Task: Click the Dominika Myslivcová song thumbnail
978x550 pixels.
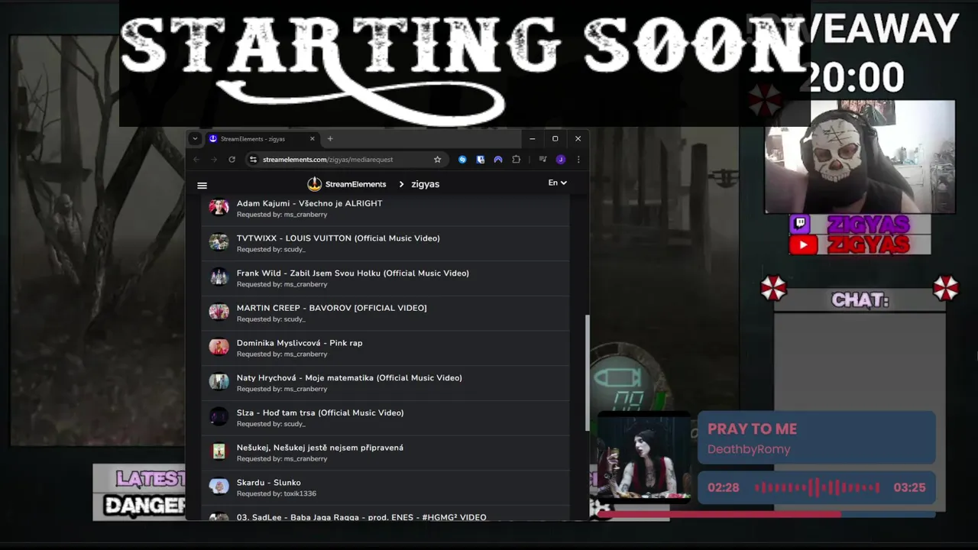Action: coord(219,347)
